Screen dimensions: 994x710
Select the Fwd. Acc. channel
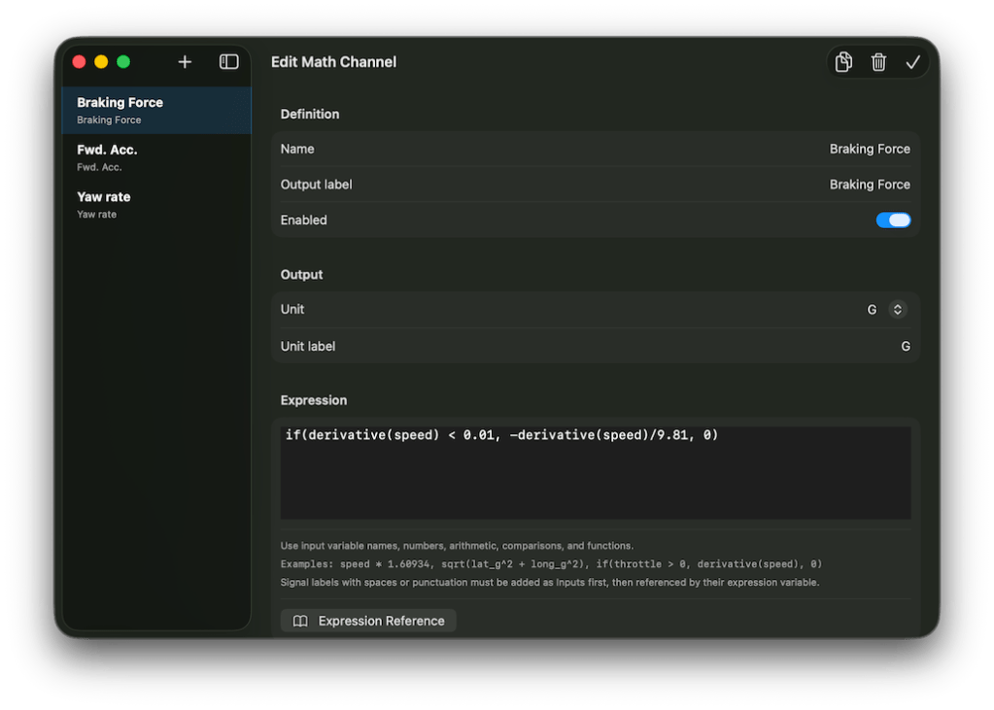pyautogui.click(x=156, y=157)
